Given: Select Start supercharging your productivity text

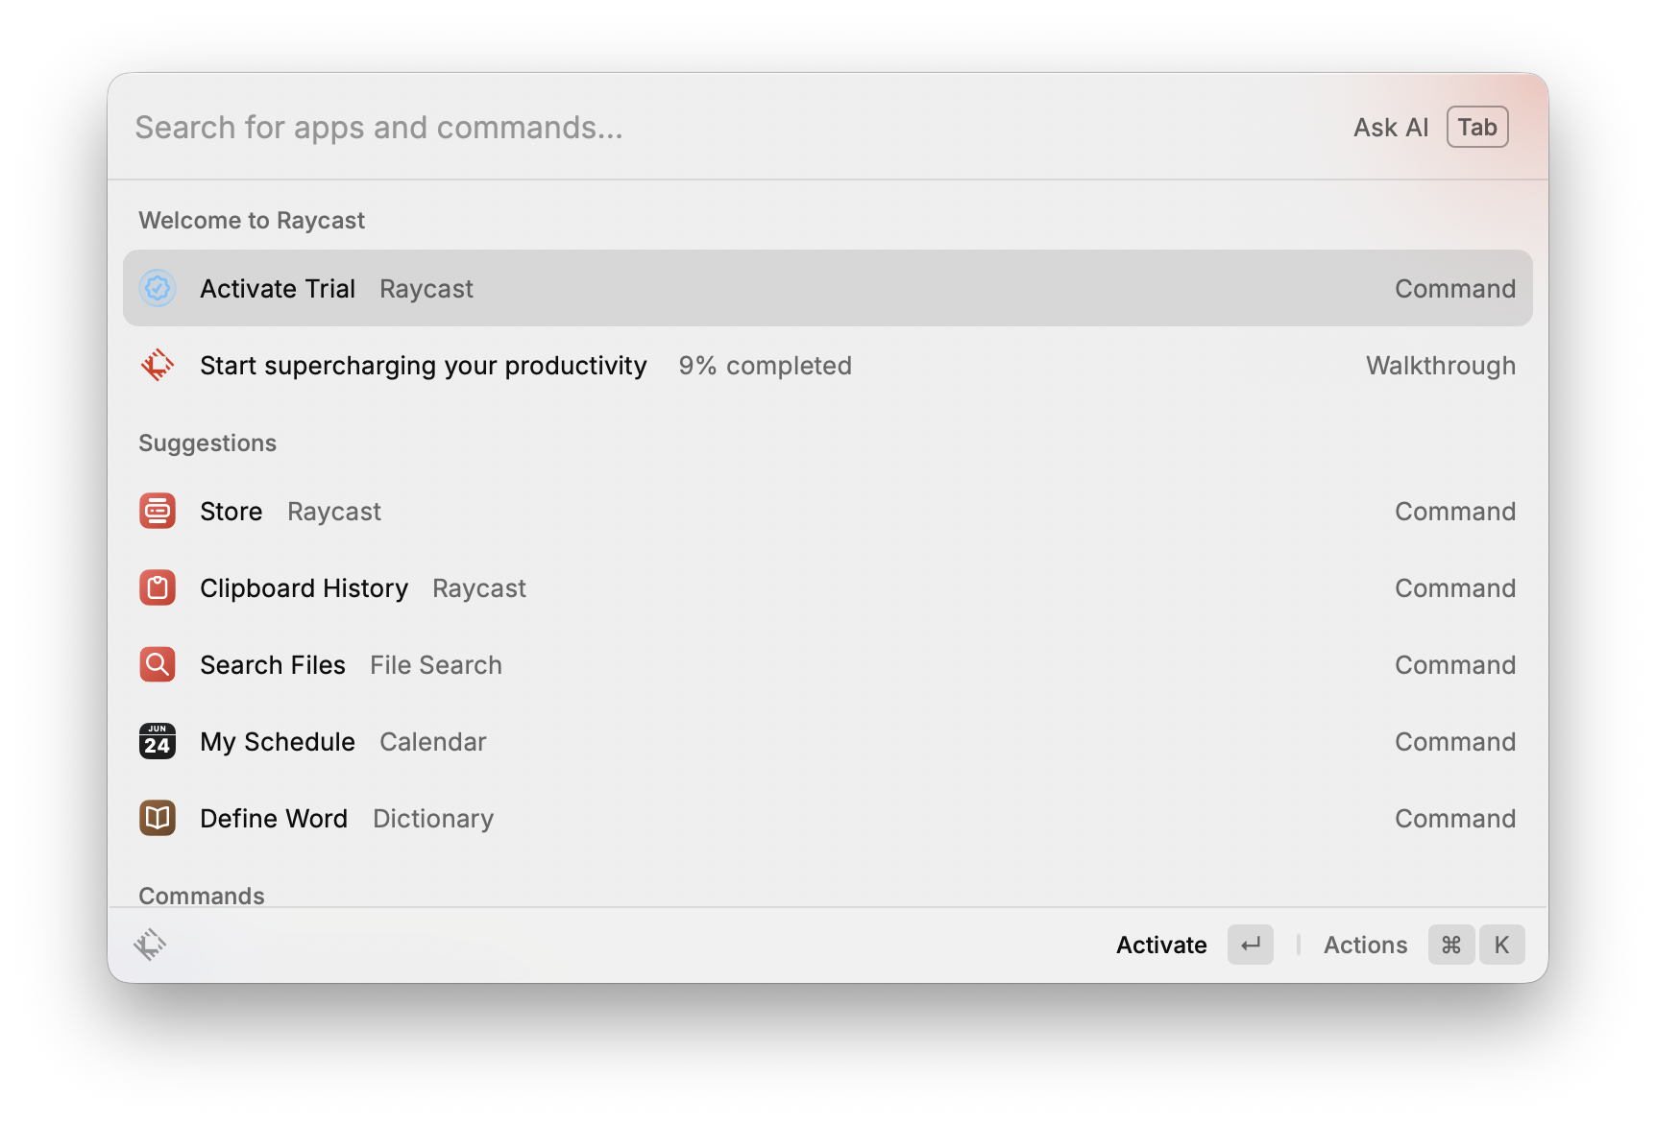Looking at the screenshot, I should tap(424, 366).
